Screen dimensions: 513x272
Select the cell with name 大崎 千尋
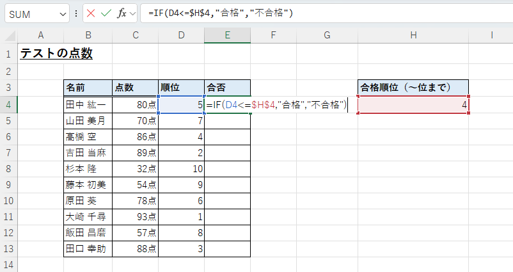coord(88,217)
